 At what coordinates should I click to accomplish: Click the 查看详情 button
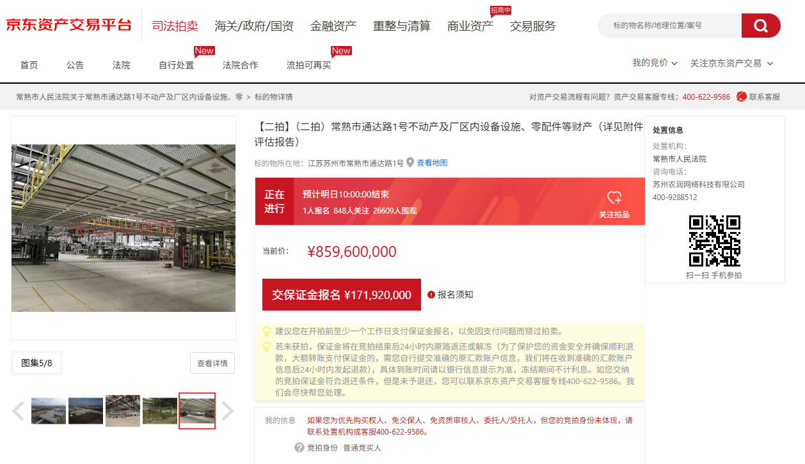point(212,363)
